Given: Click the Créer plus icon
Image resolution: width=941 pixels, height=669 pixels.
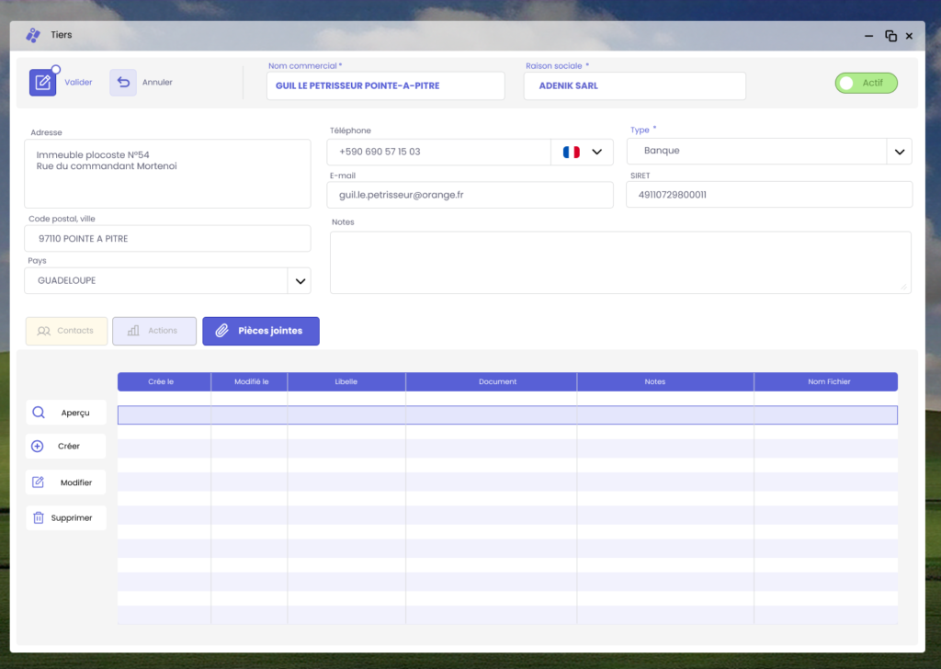Looking at the screenshot, I should pyautogui.click(x=38, y=447).
